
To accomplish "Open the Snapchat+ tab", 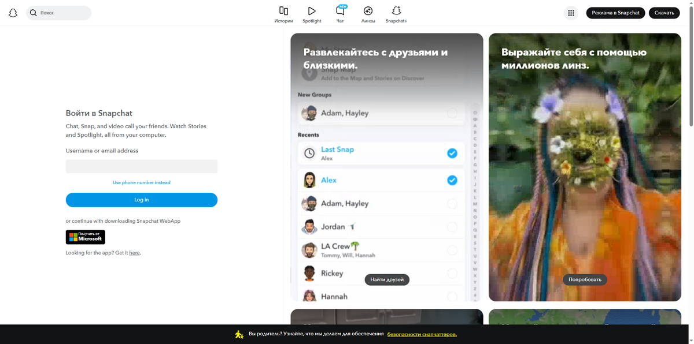I will (397, 14).
